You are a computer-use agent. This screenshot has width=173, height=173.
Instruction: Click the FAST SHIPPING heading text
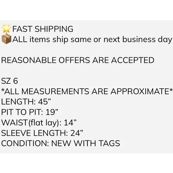pos(43,29)
